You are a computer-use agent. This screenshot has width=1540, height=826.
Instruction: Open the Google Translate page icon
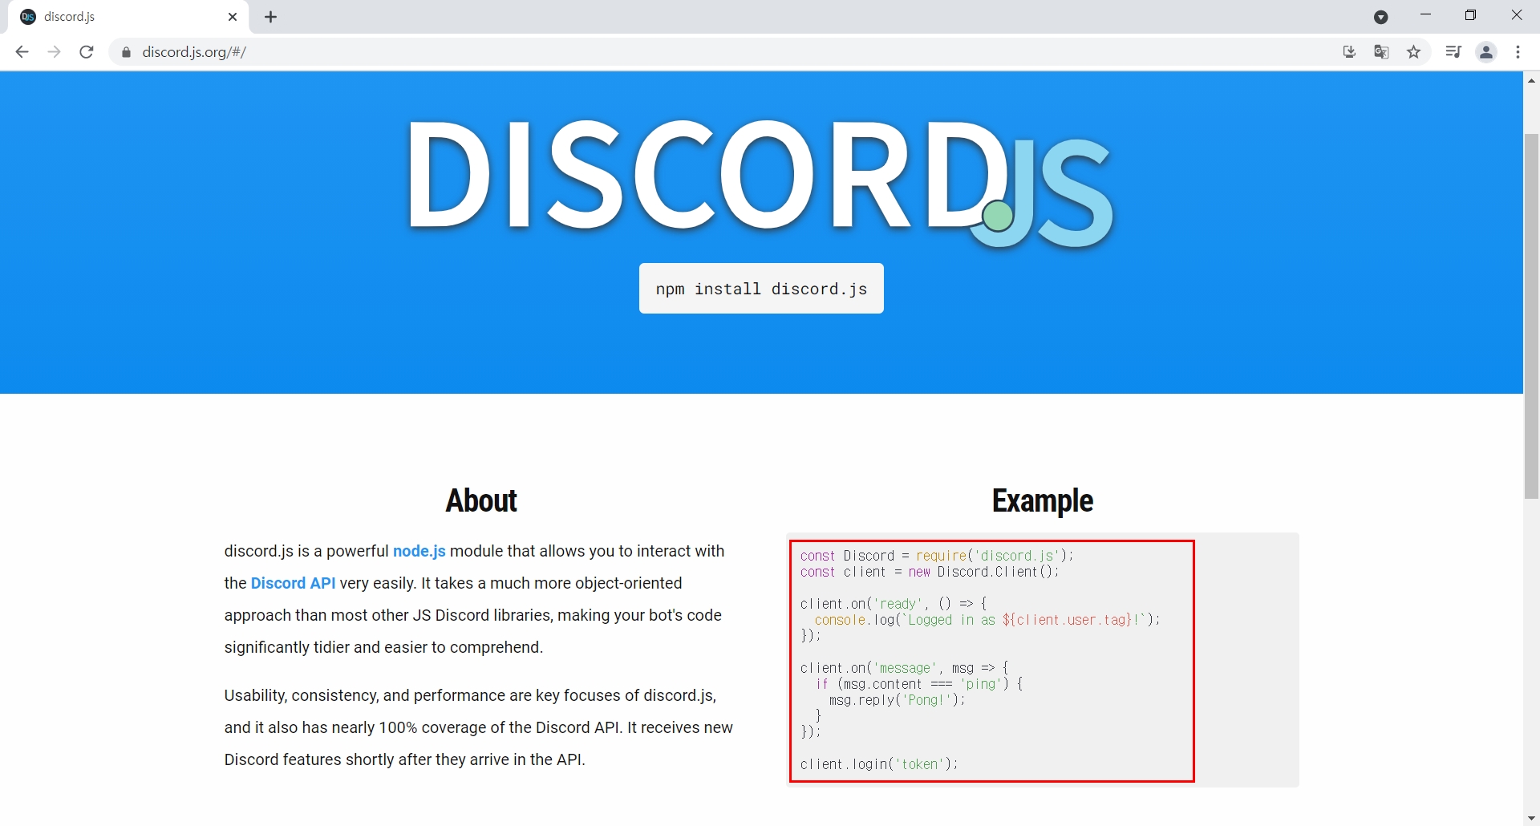1381,52
